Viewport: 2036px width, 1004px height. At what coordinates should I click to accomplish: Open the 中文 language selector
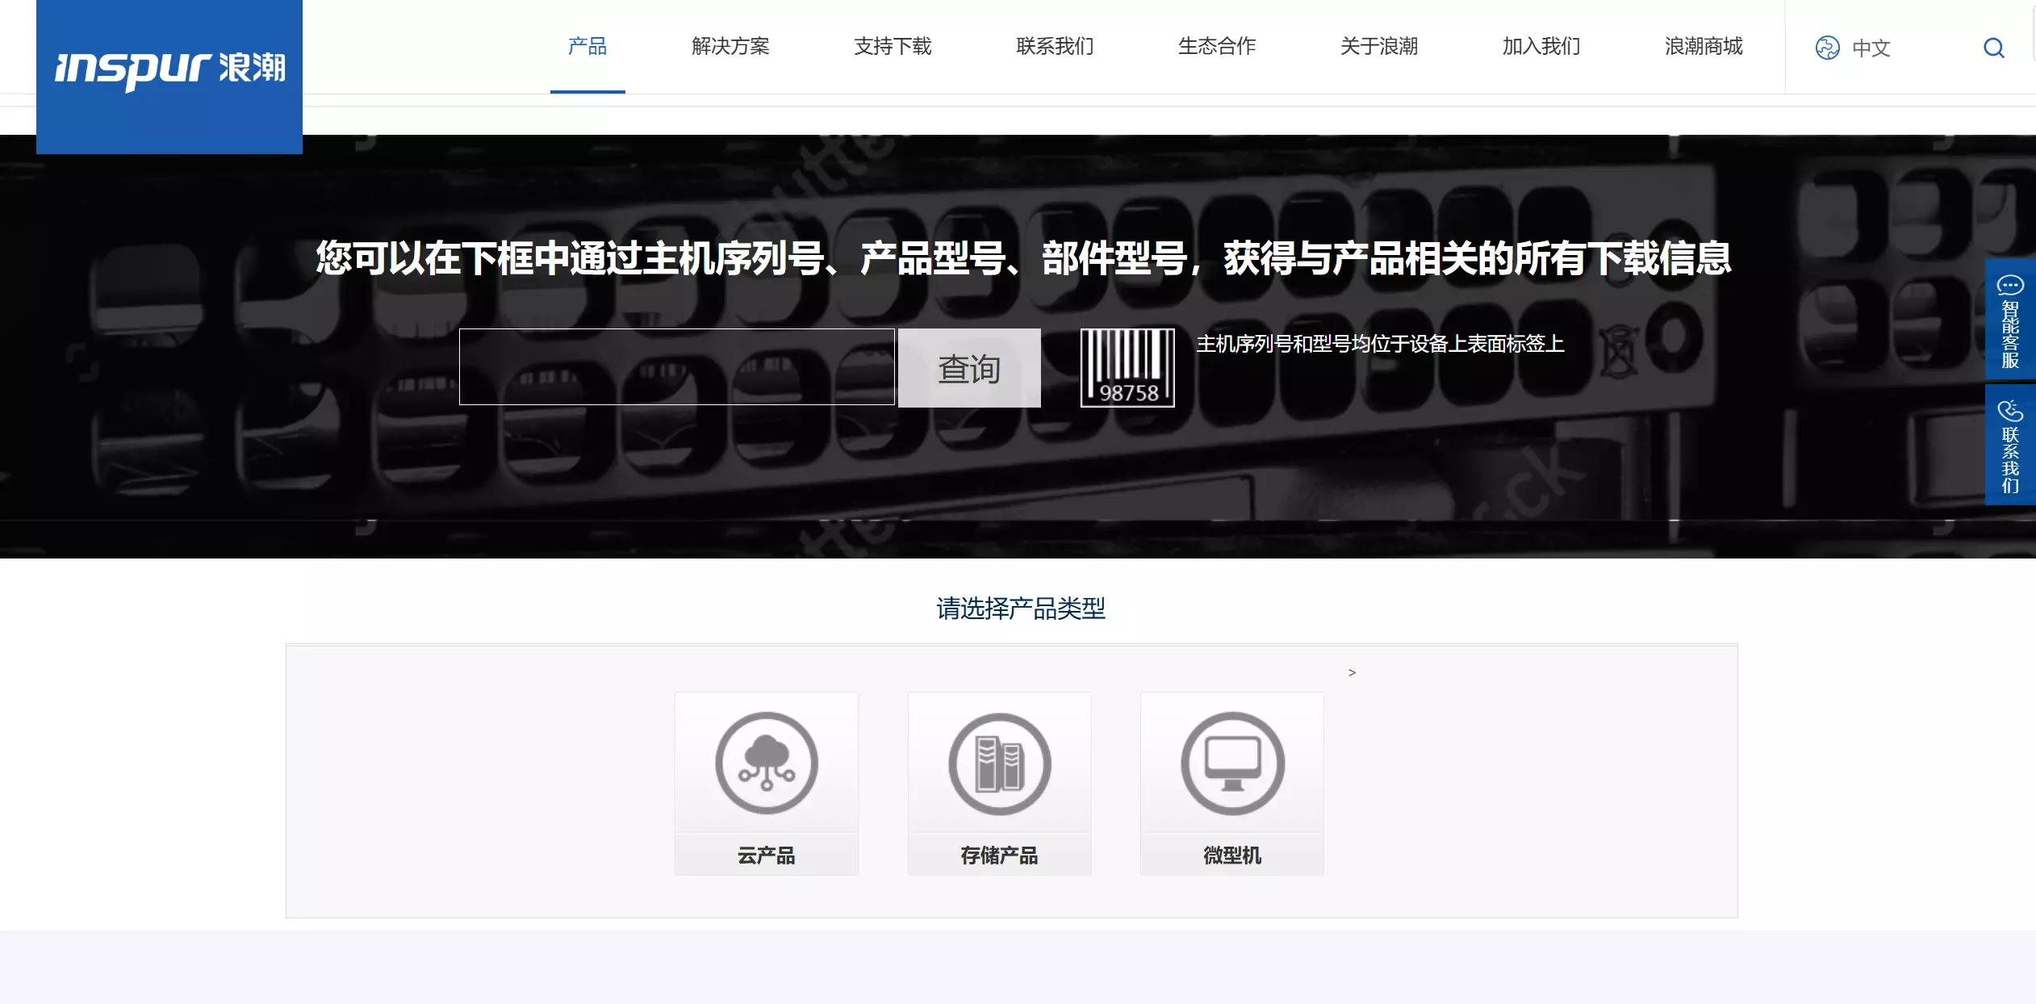(1871, 48)
